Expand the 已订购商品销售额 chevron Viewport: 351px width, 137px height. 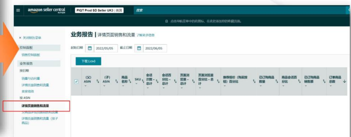click(x=305, y=86)
